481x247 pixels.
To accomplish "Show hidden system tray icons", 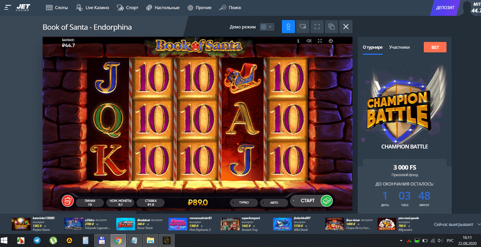I will coord(401,240).
